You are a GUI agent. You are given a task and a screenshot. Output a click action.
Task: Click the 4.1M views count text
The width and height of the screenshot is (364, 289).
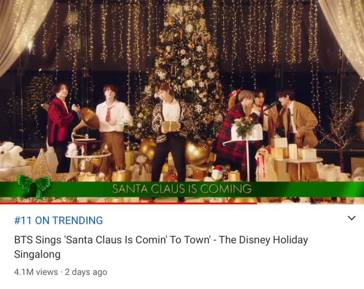(36, 272)
